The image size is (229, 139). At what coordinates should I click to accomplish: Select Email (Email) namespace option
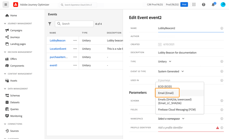pos(166,93)
